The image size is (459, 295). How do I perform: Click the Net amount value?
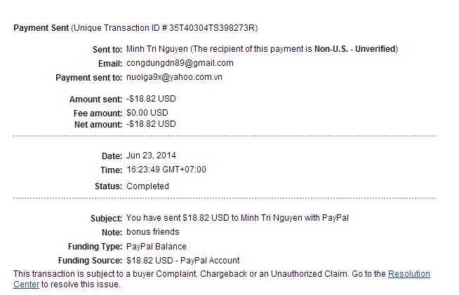(x=151, y=124)
